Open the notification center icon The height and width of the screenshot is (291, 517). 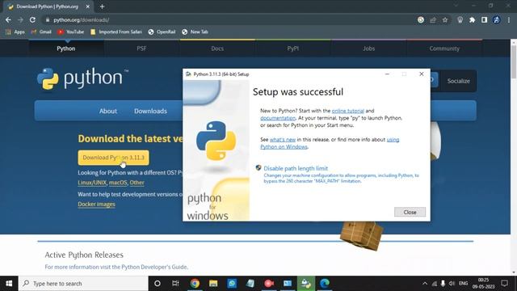504,284
